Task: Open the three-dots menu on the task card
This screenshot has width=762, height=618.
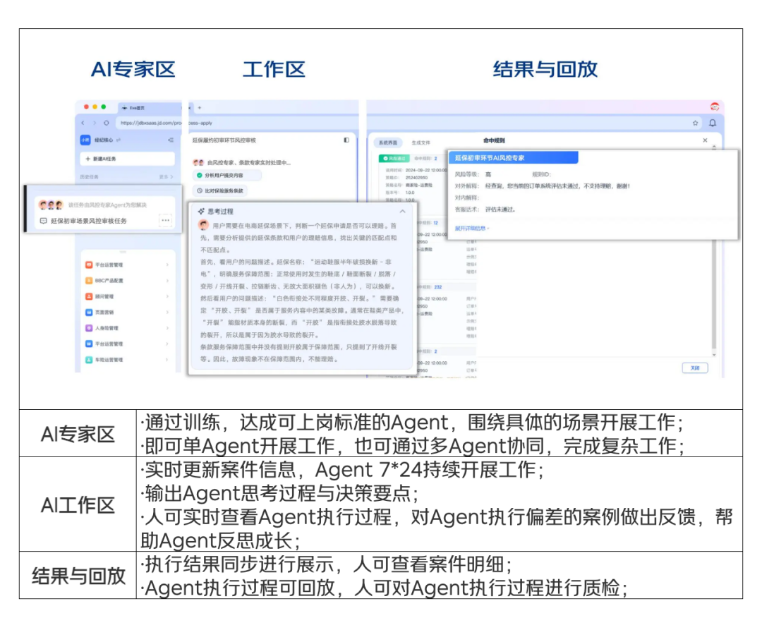Action: pyautogui.click(x=166, y=221)
